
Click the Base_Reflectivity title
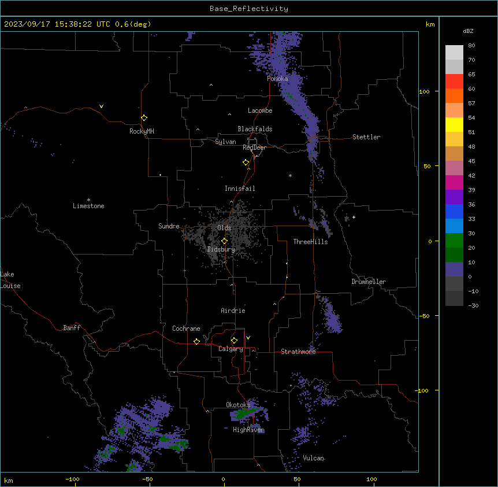pyautogui.click(x=249, y=9)
